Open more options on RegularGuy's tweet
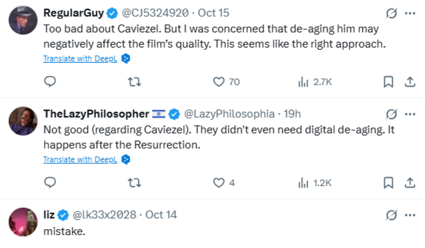The width and height of the screenshot is (425, 248). click(x=410, y=13)
